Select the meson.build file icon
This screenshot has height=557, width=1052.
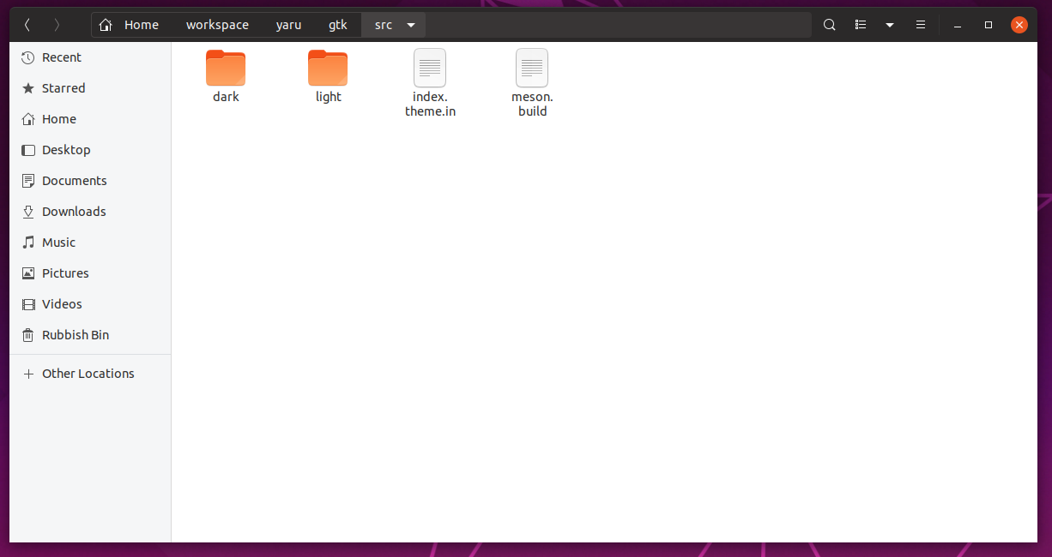click(532, 68)
